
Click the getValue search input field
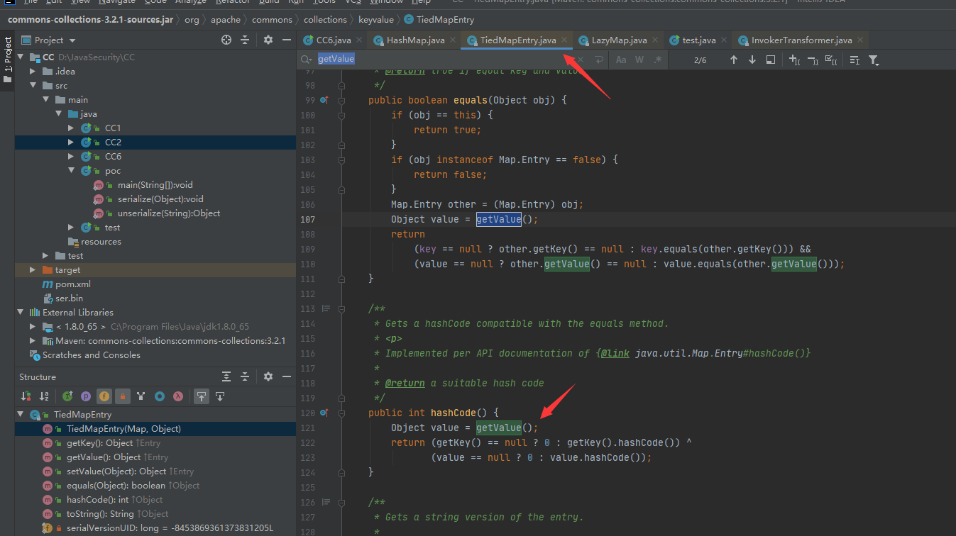click(444, 60)
